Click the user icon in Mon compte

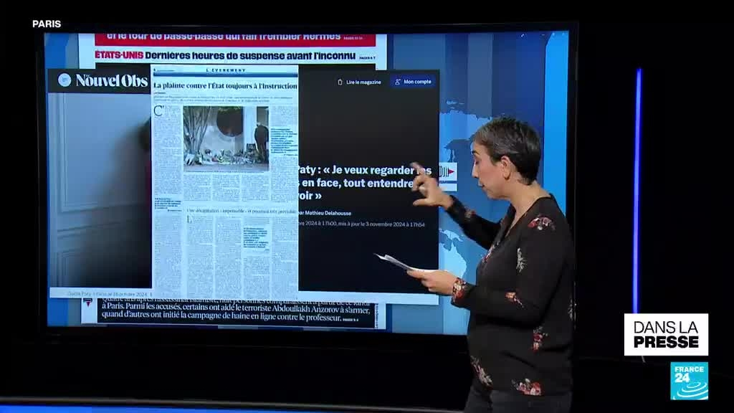point(397,82)
